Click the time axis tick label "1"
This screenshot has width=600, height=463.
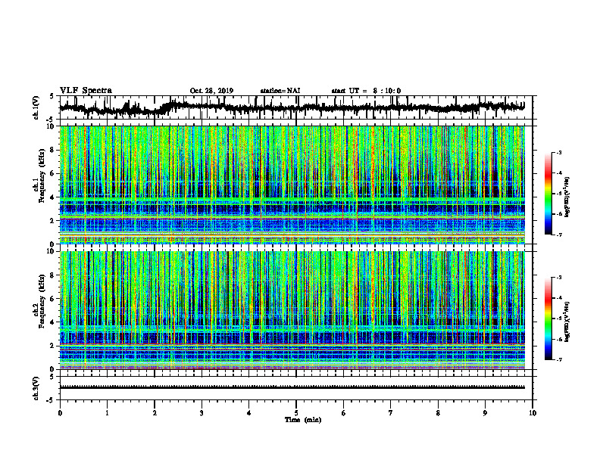point(107,413)
